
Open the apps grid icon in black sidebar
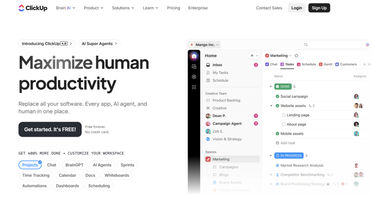[194, 87]
